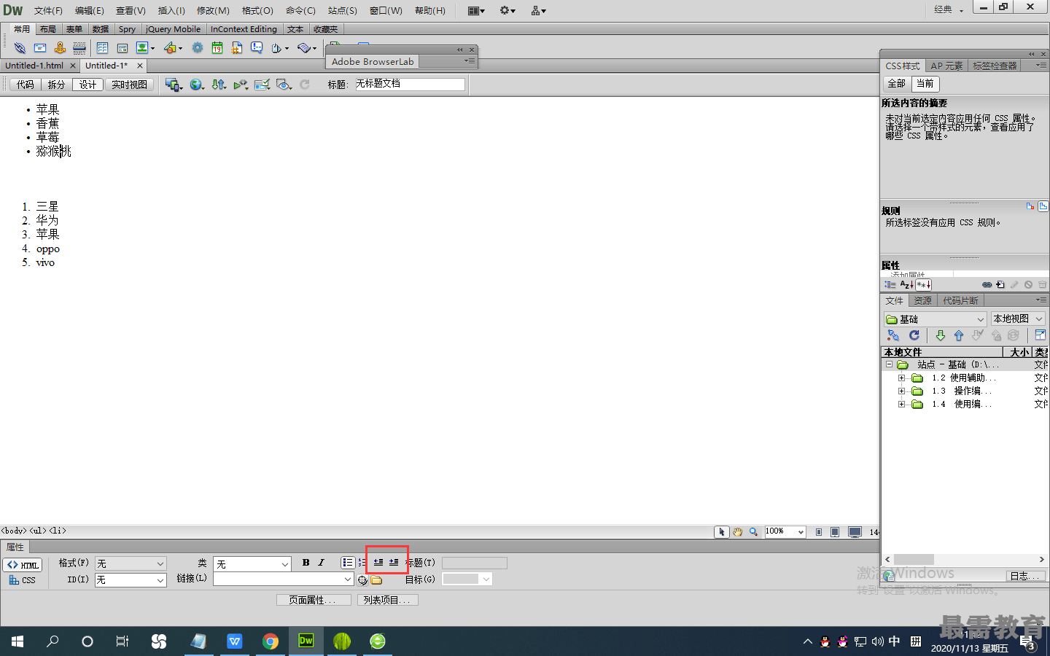Apply the ordered list button in Properties
Screen dimensions: 1050x656
(362, 563)
